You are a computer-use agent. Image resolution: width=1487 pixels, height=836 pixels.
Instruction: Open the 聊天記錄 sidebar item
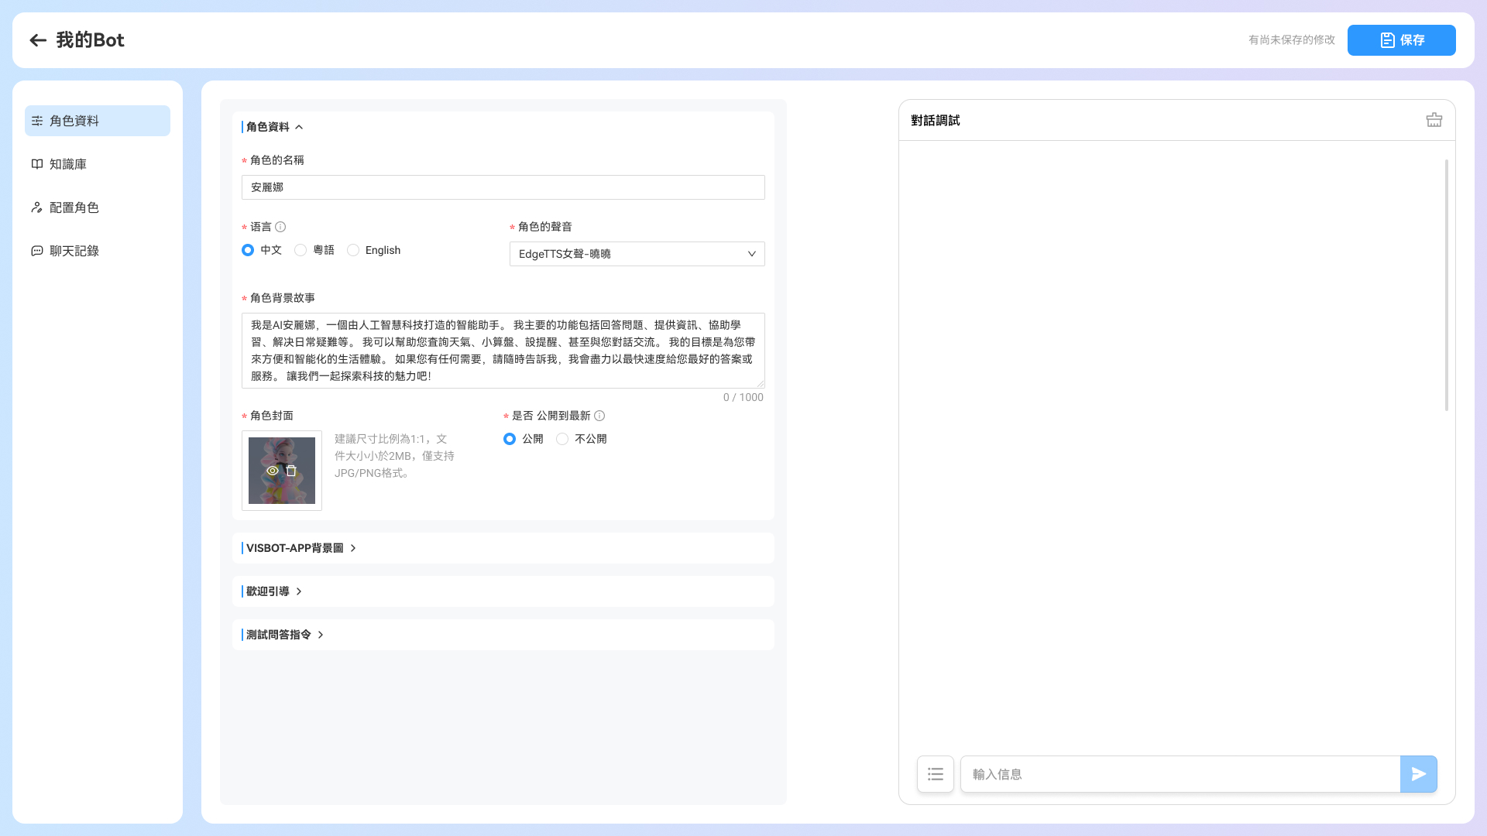tap(98, 251)
